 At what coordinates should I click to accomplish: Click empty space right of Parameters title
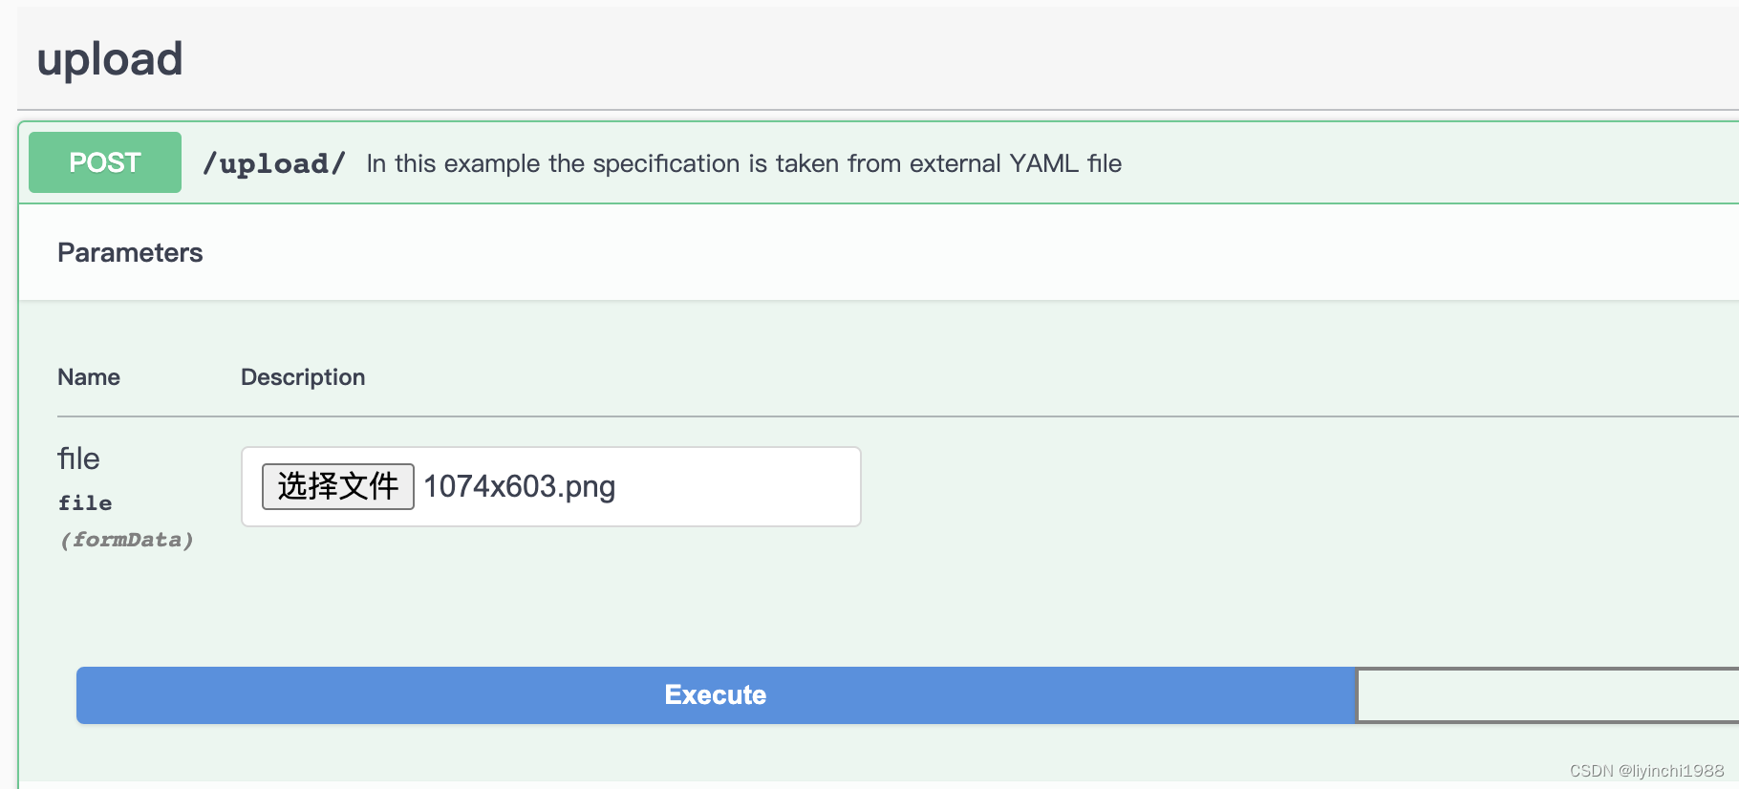(x=955, y=252)
